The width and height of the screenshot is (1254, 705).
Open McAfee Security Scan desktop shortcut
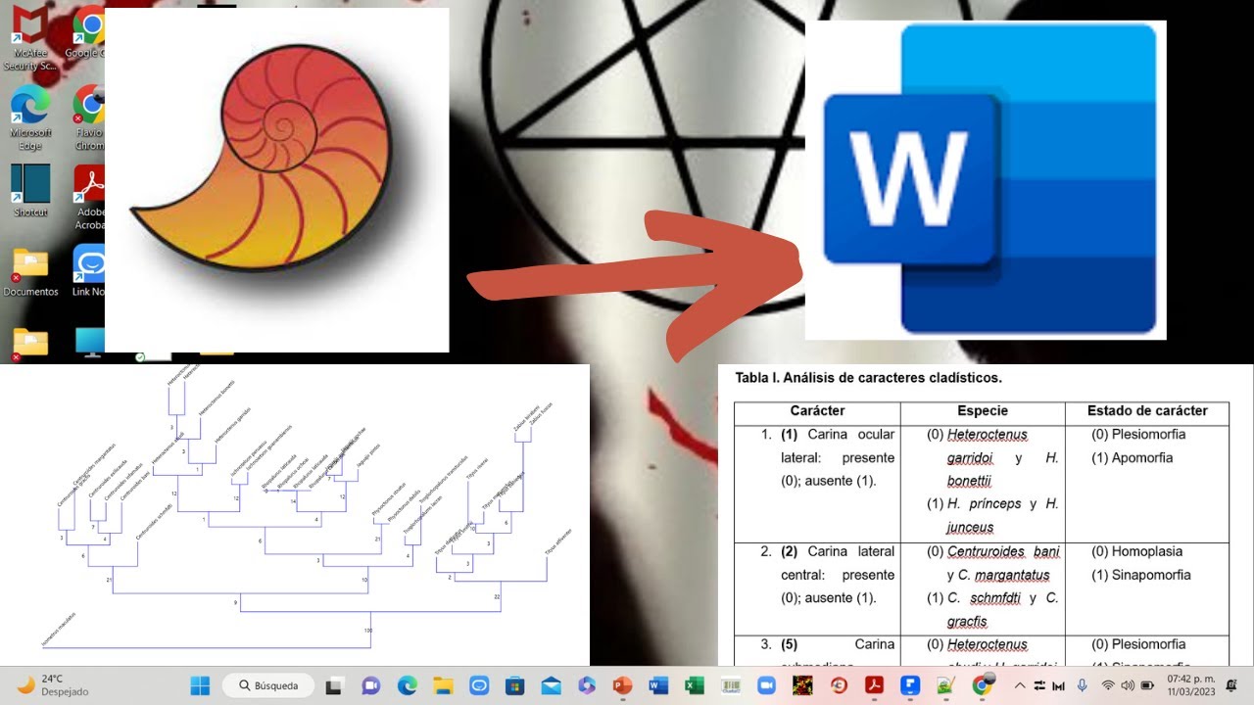pos(30,39)
